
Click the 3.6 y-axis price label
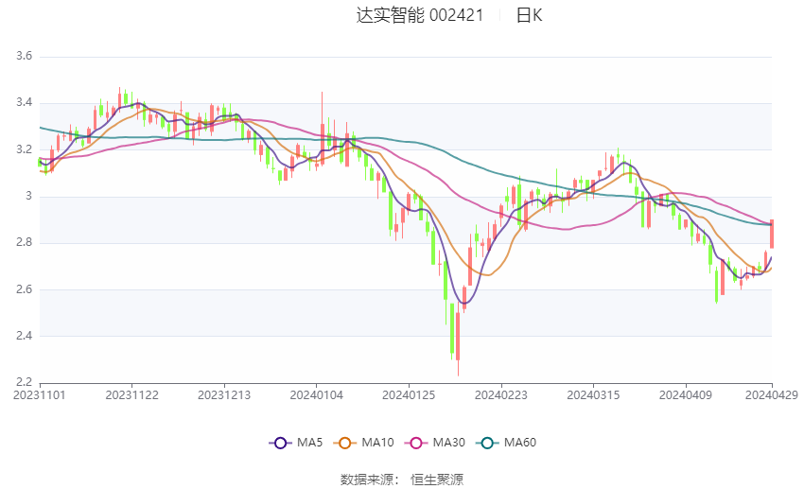coord(24,56)
